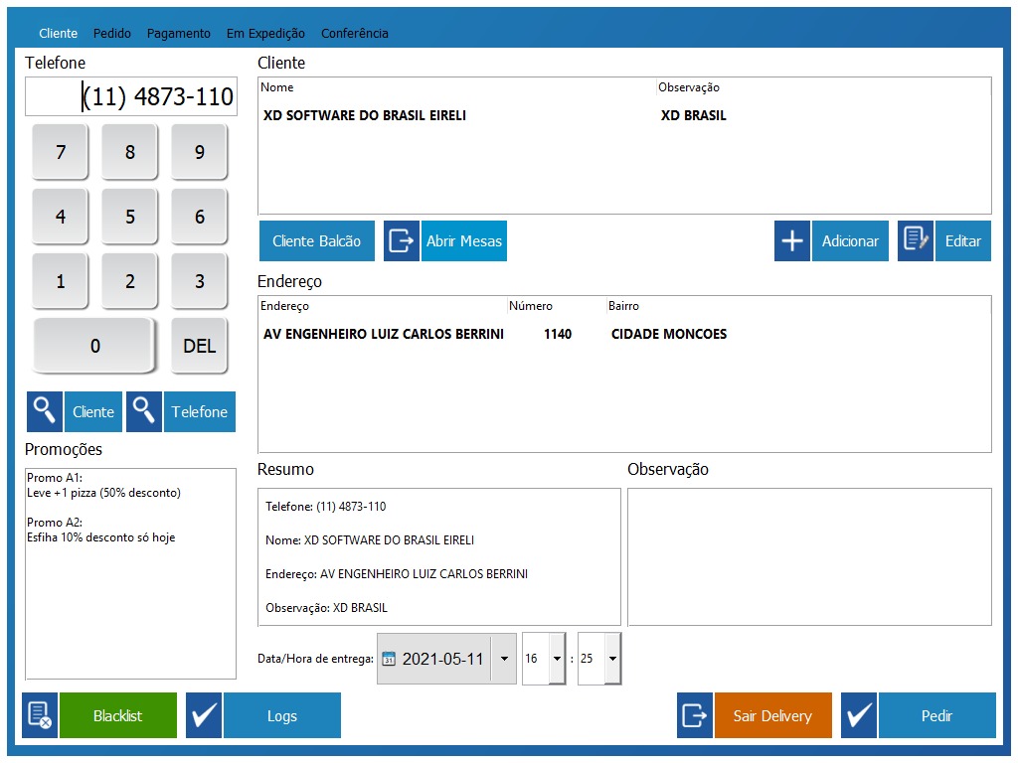Click the checkmark icon beside Pedir
This screenshot has height=763, width=1018.
pos(859,715)
